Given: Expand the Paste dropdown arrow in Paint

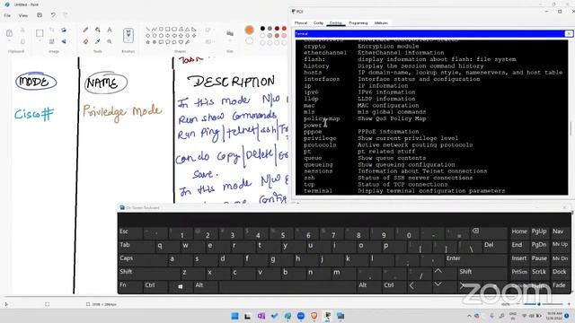Looking at the screenshot, I should pos(10,41).
